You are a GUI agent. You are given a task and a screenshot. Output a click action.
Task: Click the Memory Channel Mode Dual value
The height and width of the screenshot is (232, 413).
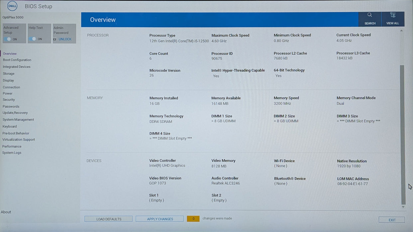[x=340, y=103]
